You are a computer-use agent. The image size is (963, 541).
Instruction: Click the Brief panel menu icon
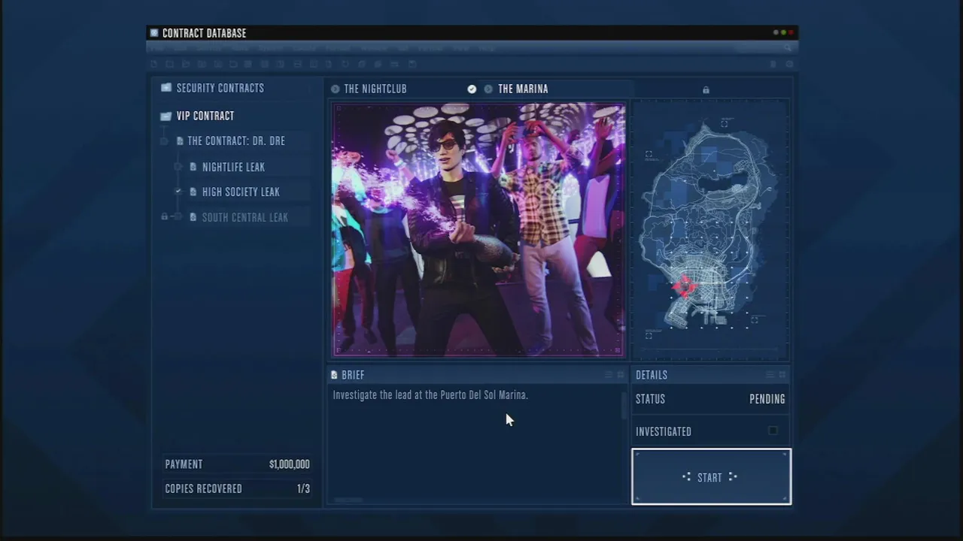609,375
